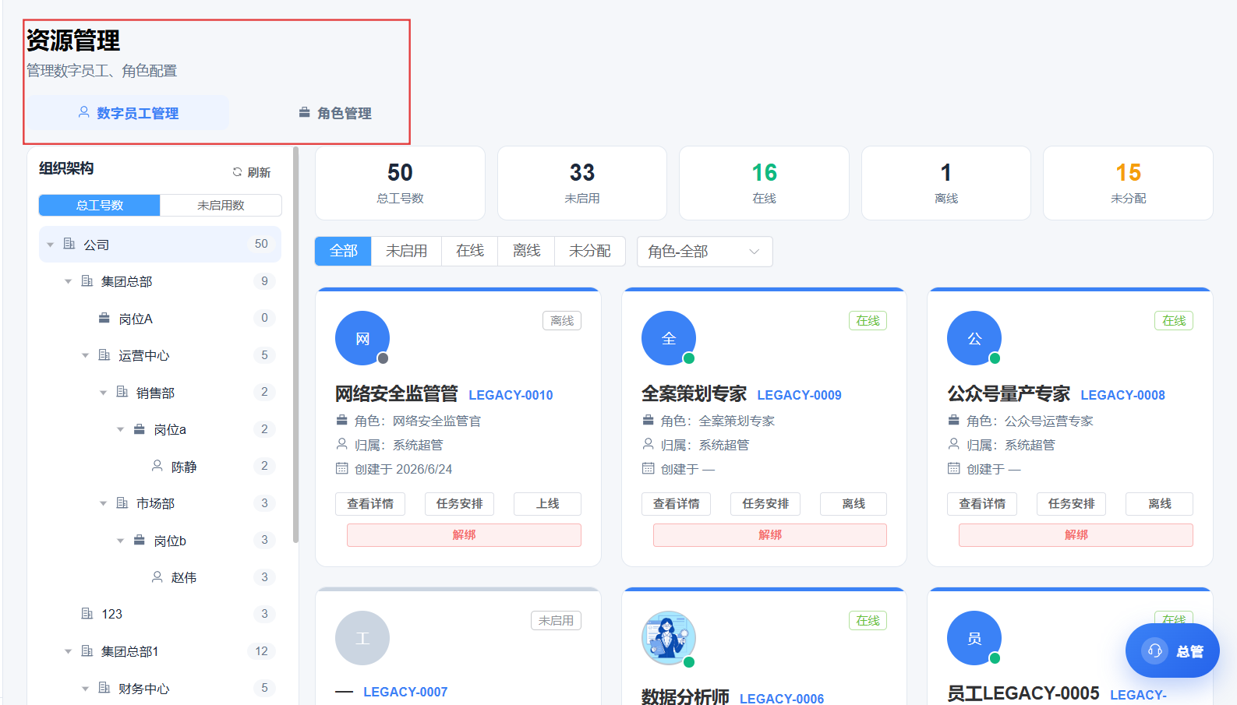Filter employees by 全部
1237x705 pixels.
click(344, 251)
